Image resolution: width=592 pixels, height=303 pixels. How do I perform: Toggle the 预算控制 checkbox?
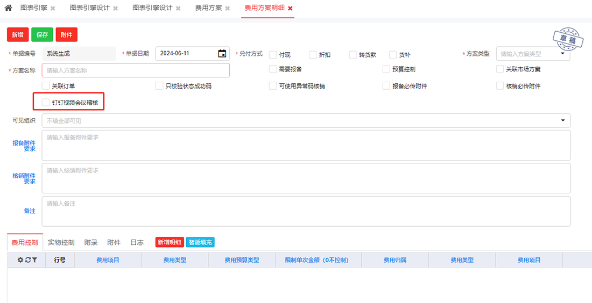[x=386, y=69]
